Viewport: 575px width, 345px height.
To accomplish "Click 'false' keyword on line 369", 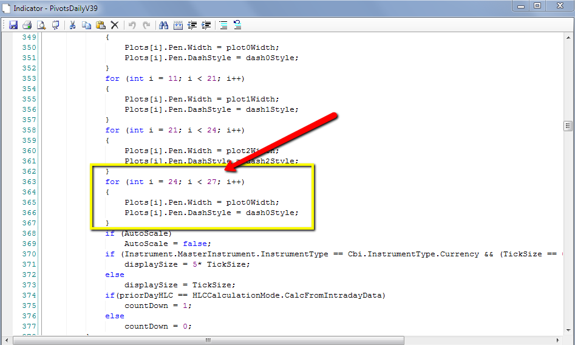I will (x=195, y=244).
